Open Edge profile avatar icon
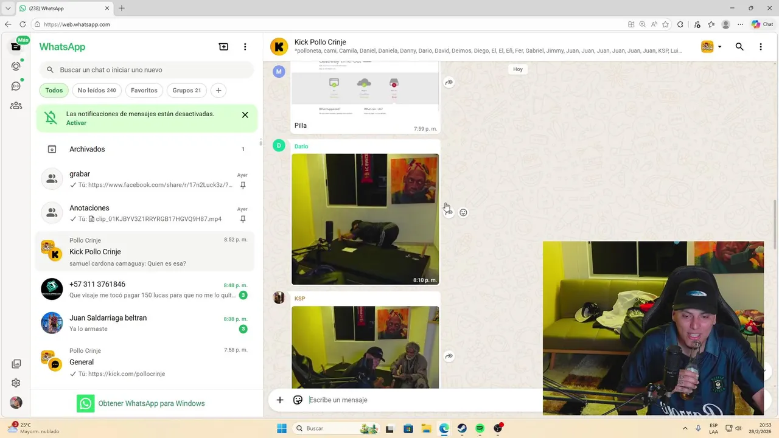The width and height of the screenshot is (779, 438). point(725,24)
